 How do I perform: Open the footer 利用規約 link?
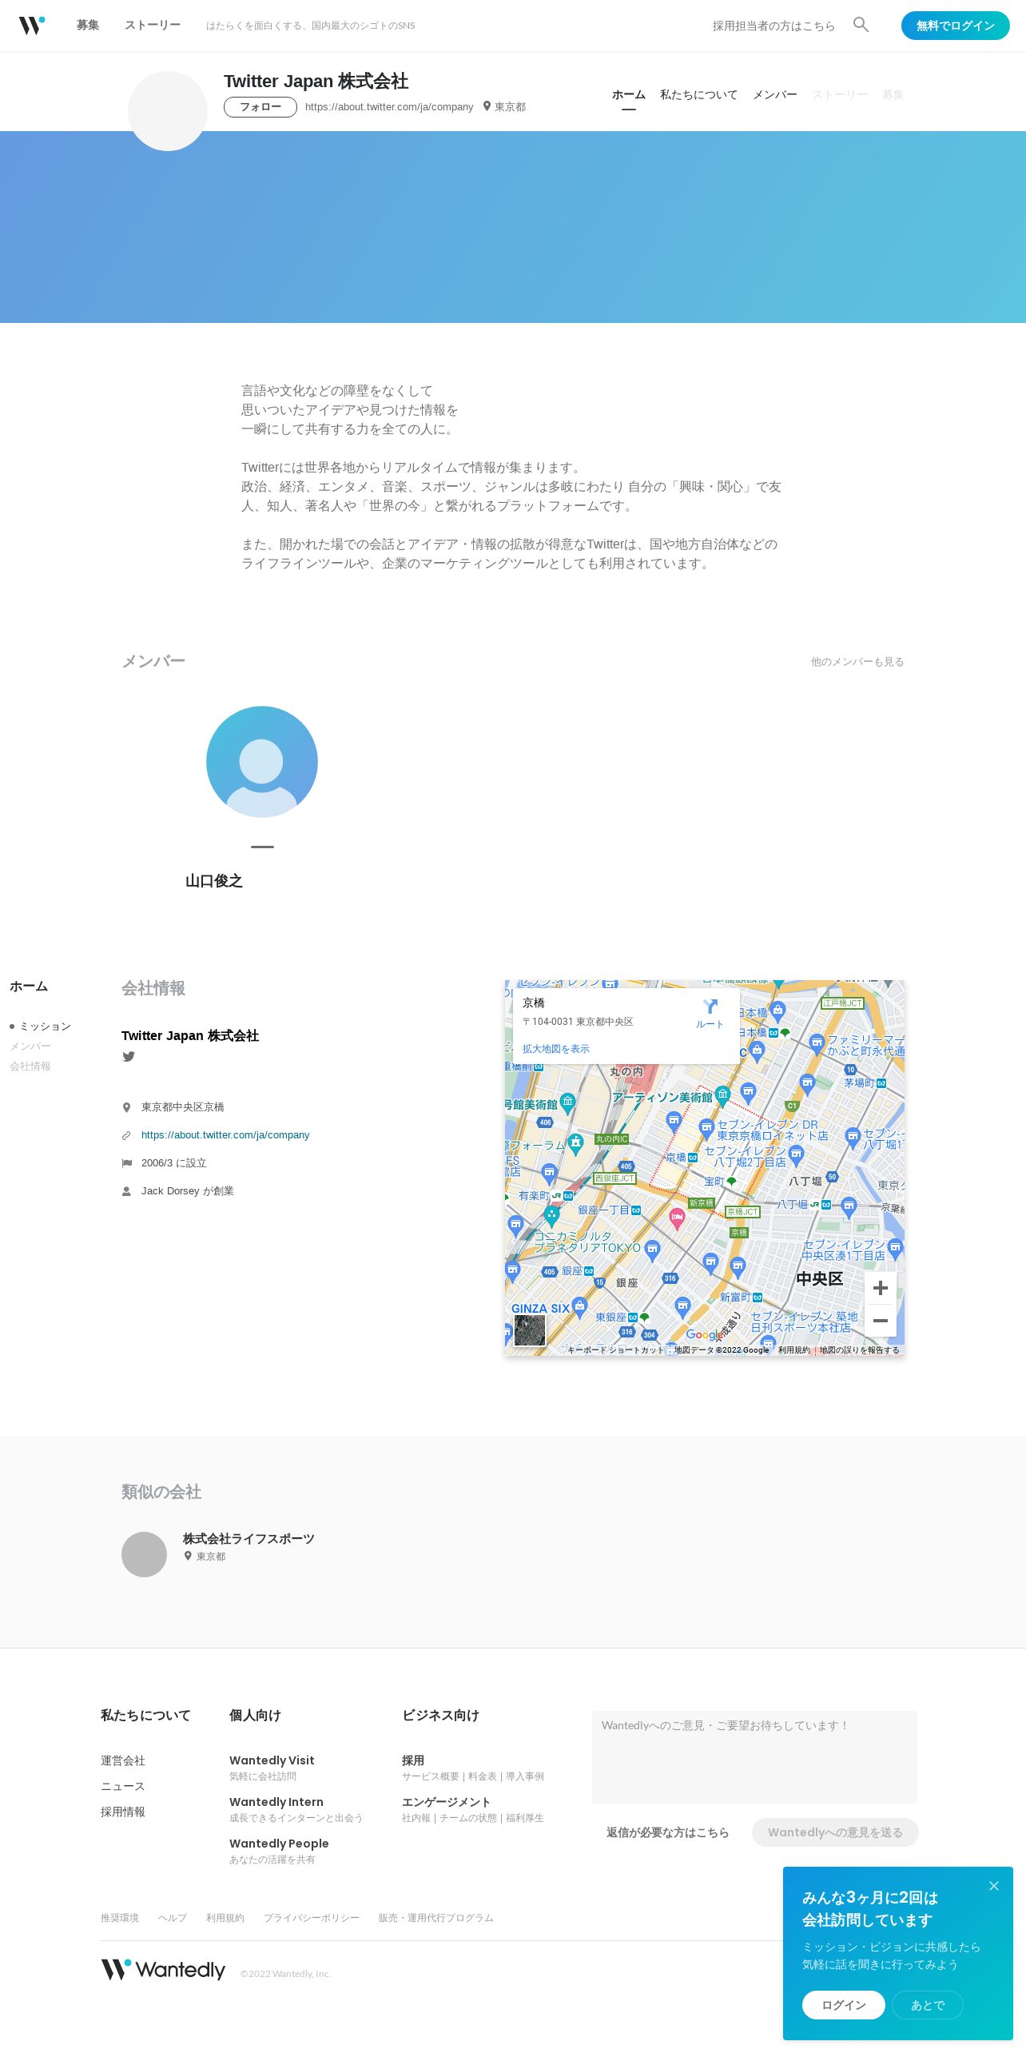point(225,1918)
